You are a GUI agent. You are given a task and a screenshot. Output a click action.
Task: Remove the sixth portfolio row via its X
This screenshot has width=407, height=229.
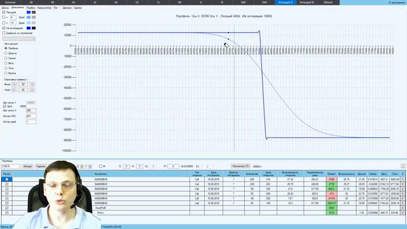[403, 203]
